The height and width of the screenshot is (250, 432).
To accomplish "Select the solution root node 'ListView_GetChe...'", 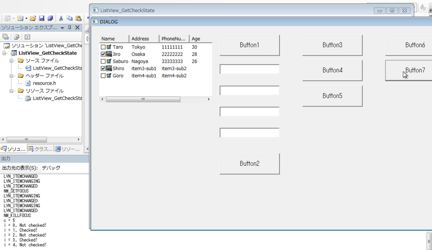I will tap(43, 46).
